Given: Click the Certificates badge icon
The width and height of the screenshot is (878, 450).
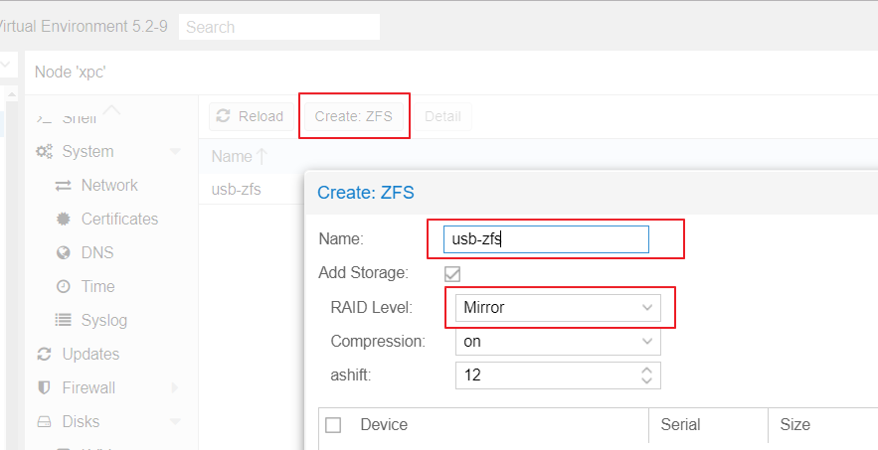Looking at the screenshot, I should (64, 219).
